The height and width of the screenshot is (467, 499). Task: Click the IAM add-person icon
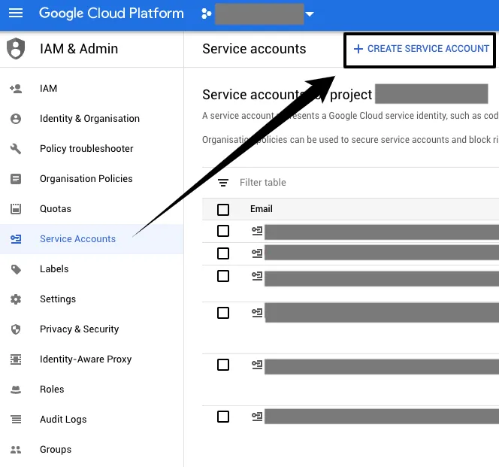[16, 89]
